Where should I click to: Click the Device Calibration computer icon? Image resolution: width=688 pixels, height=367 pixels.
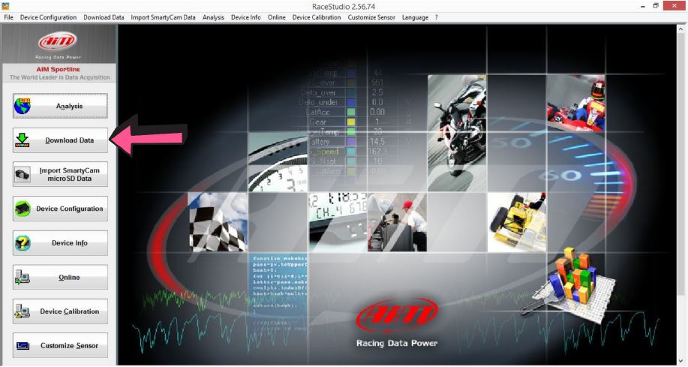[x=23, y=311]
